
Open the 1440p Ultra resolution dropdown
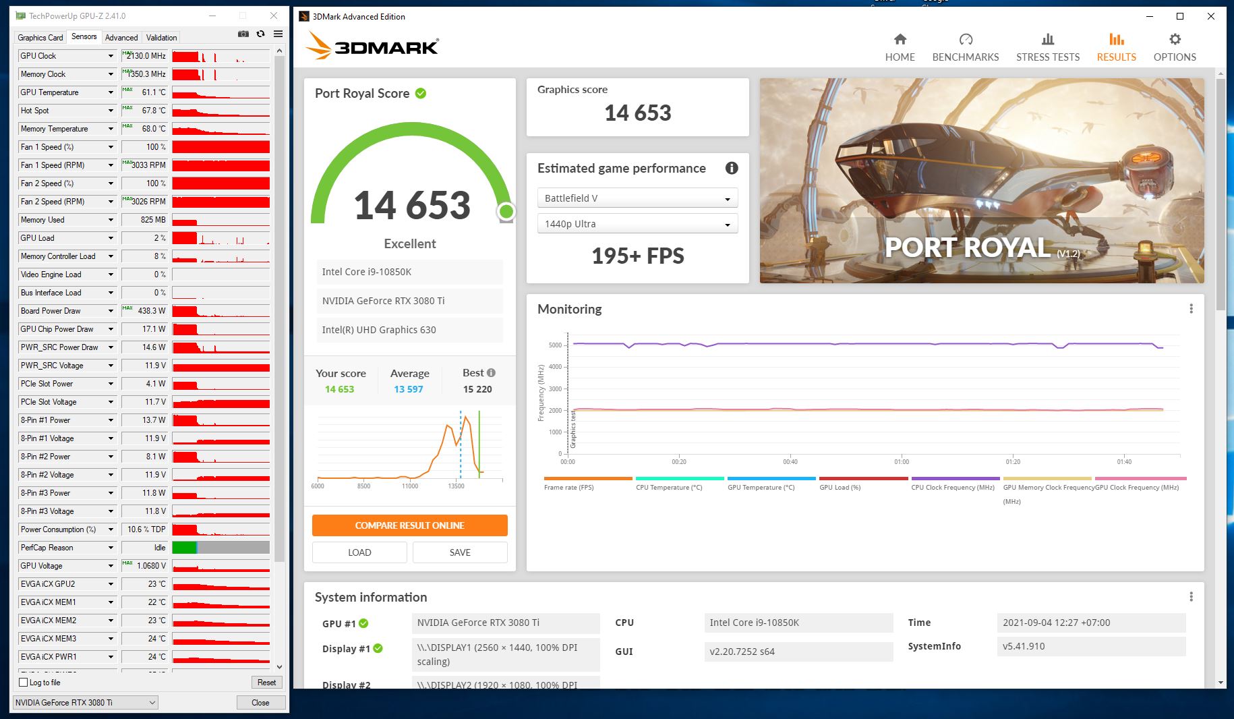pyautogui.click(x=637, y=224)
